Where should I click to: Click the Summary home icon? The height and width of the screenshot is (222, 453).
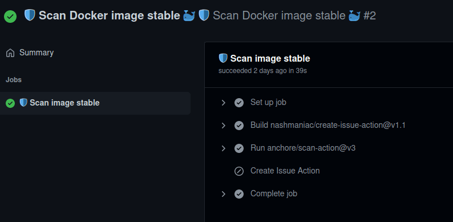click(10, 53)
